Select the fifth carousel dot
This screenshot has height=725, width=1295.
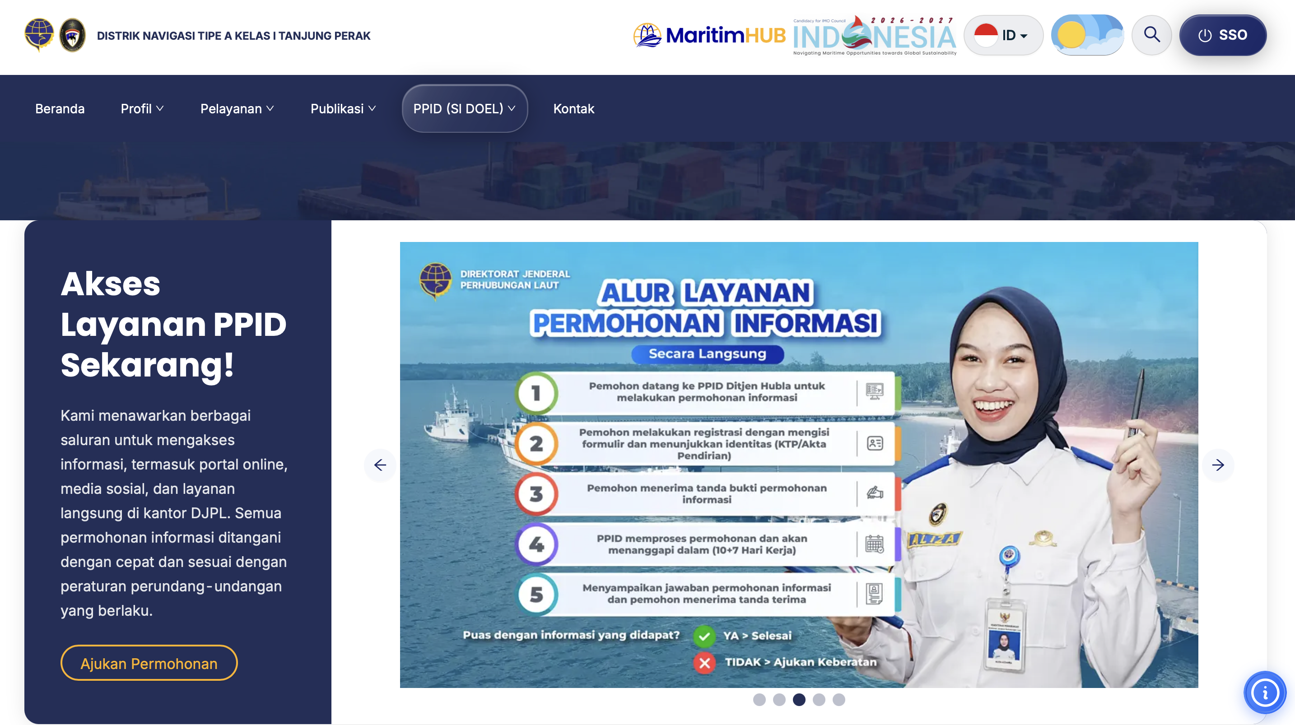[838, 699]
